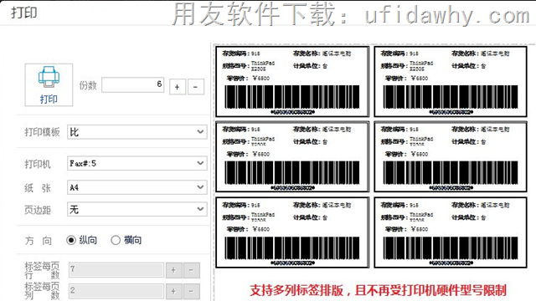Select the 横向 landscape radio button

[x=116, y=240]
